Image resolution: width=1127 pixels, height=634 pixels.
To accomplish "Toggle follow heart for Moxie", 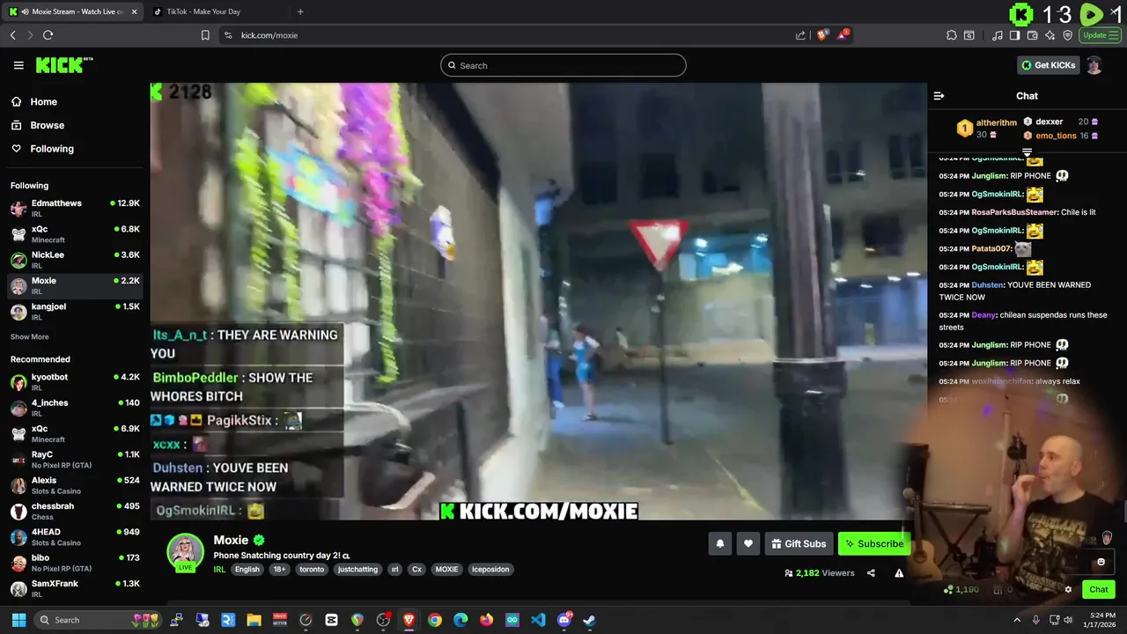I will 748,543.
